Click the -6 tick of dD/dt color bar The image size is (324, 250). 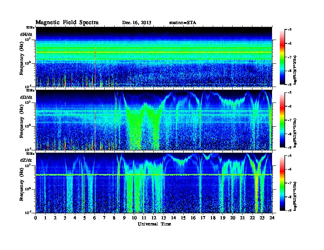[x=290, y=107]
